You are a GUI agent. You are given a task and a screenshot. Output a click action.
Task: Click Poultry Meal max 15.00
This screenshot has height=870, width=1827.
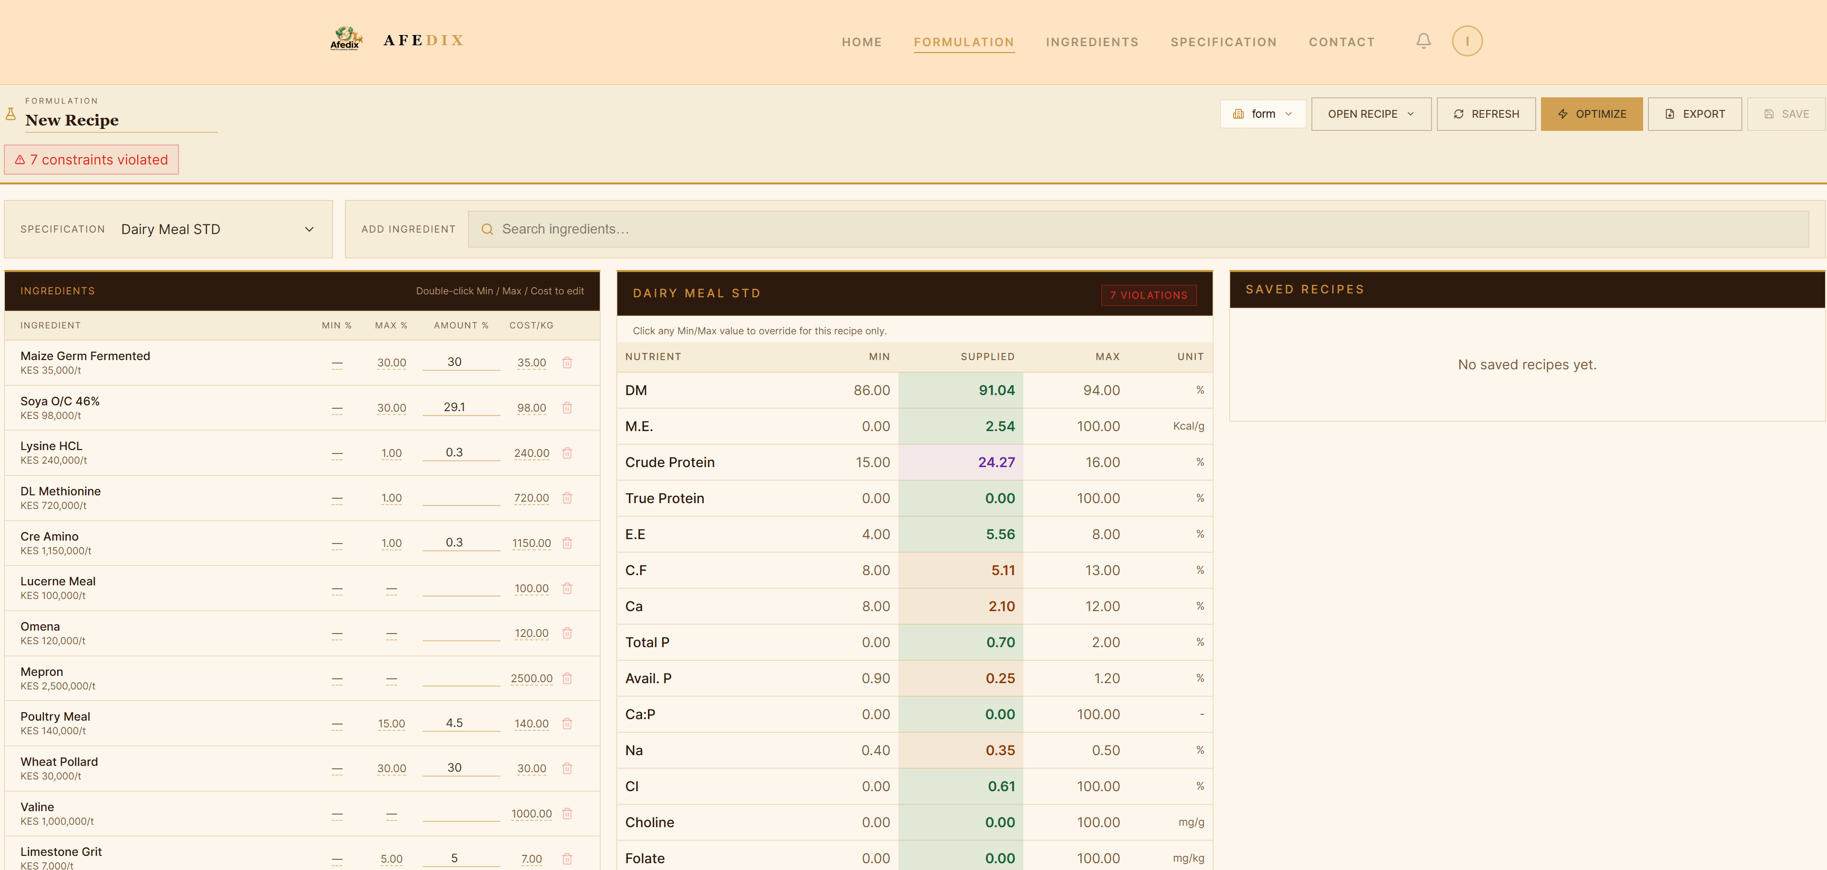(x=392, y=724)
